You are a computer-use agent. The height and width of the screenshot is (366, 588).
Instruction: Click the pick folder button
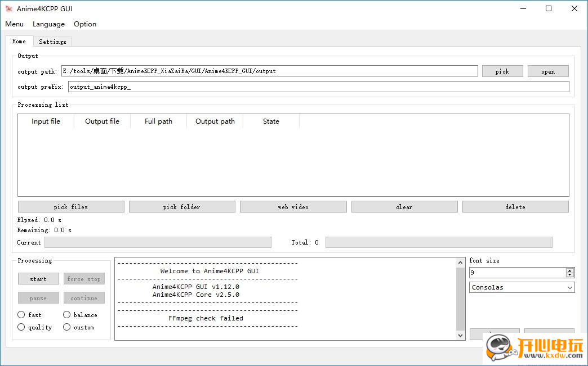pos(182,207)
